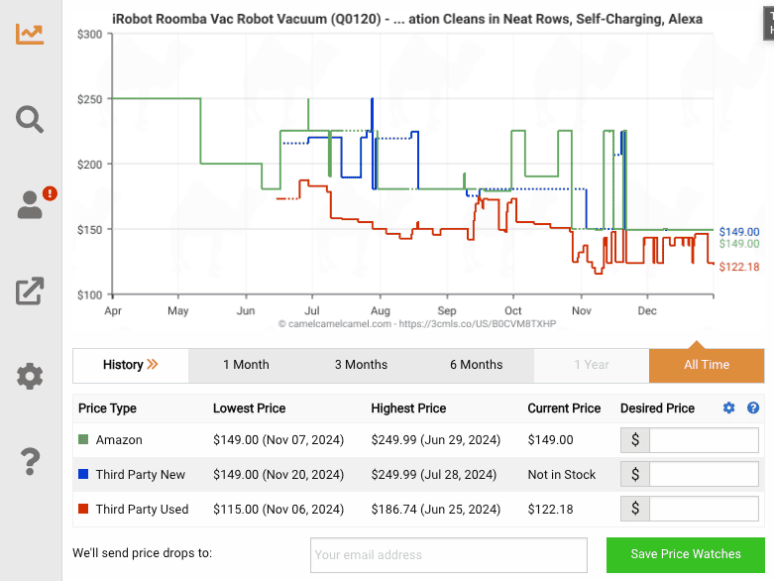This screenshot has width=774, height=581.
Task: Click the blue gear next to Desired Price
Action: [729, 408]
